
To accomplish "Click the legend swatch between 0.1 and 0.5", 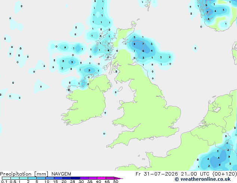I will [x=6, y=178].
